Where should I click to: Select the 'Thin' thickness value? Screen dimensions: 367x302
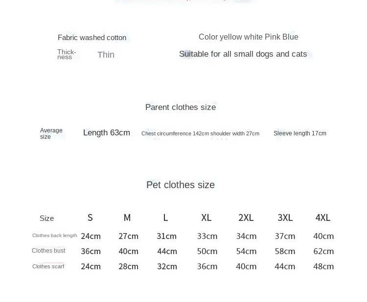tap(106, 55)
